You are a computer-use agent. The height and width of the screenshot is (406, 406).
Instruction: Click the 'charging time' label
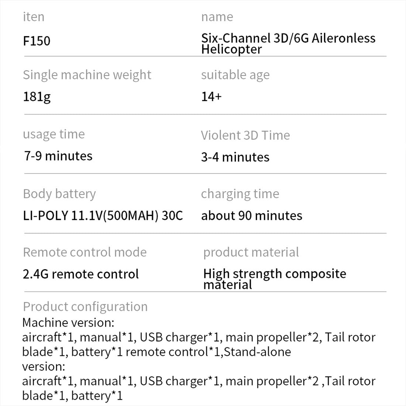tap(240, 194)
